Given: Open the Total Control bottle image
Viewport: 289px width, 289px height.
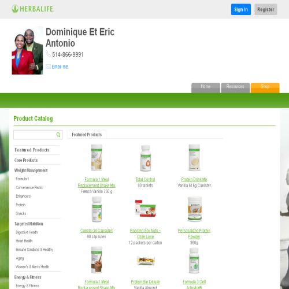Looking at the screenshot, I should tap(146, 158).
